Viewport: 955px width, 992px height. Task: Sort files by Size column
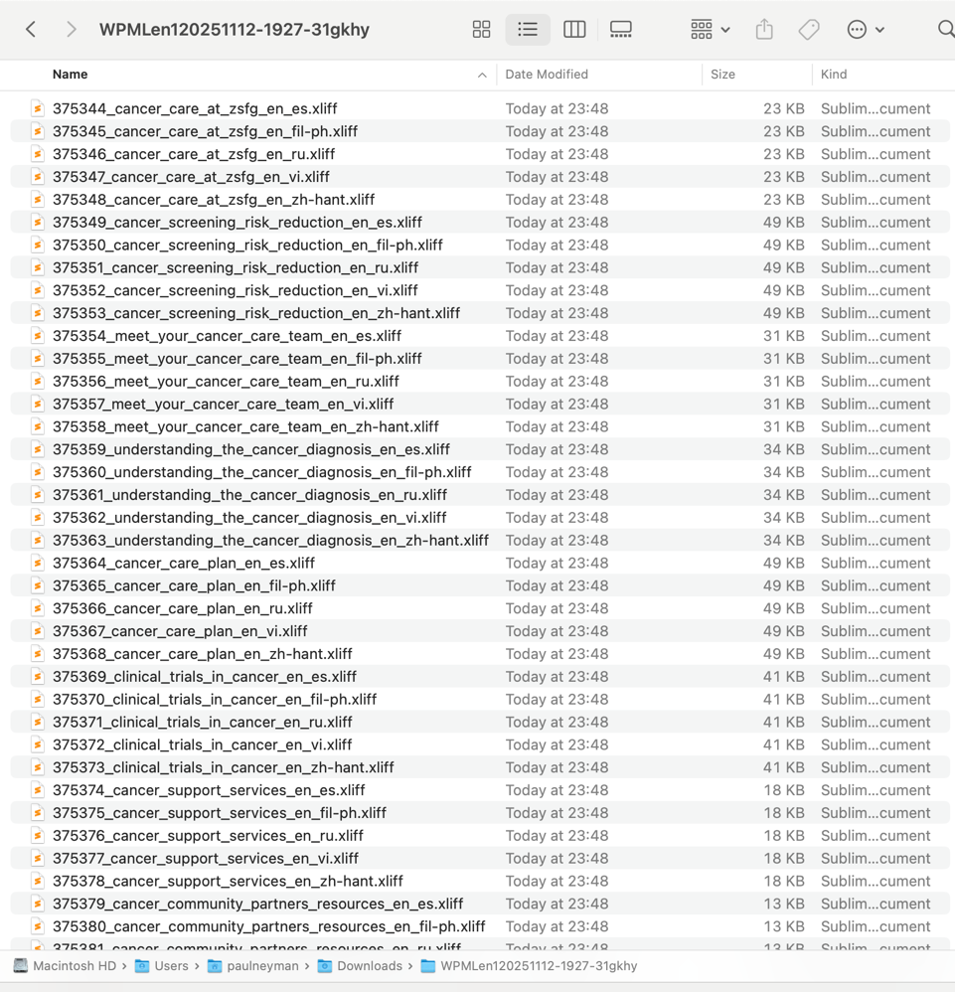tap(722, 74)
